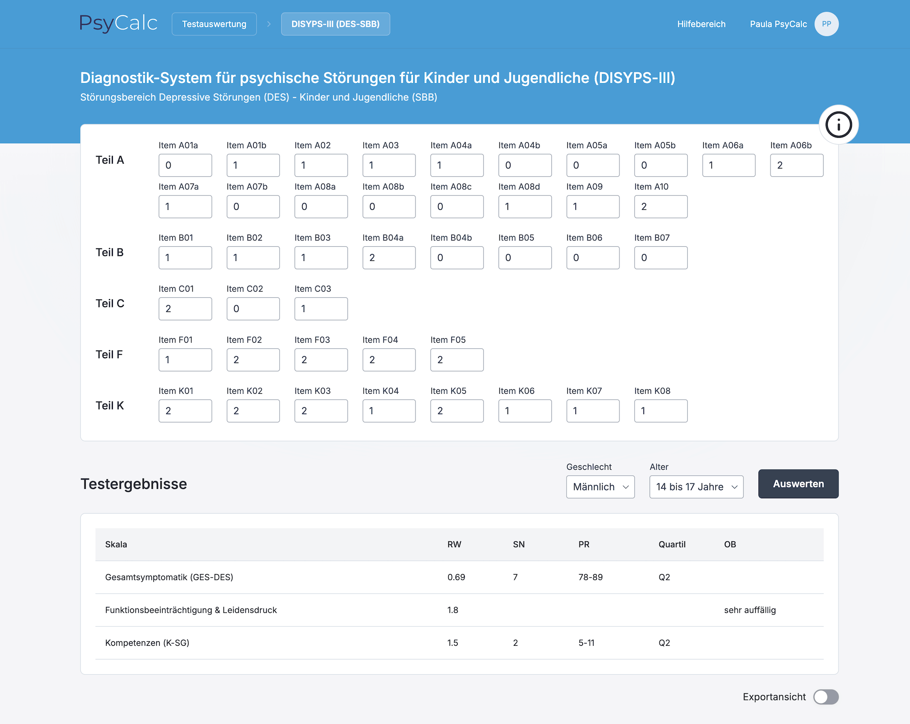Viewport: 910px width, 724px height.
Task: Open the Geschlecht dropdown
Action: (600, 487)
